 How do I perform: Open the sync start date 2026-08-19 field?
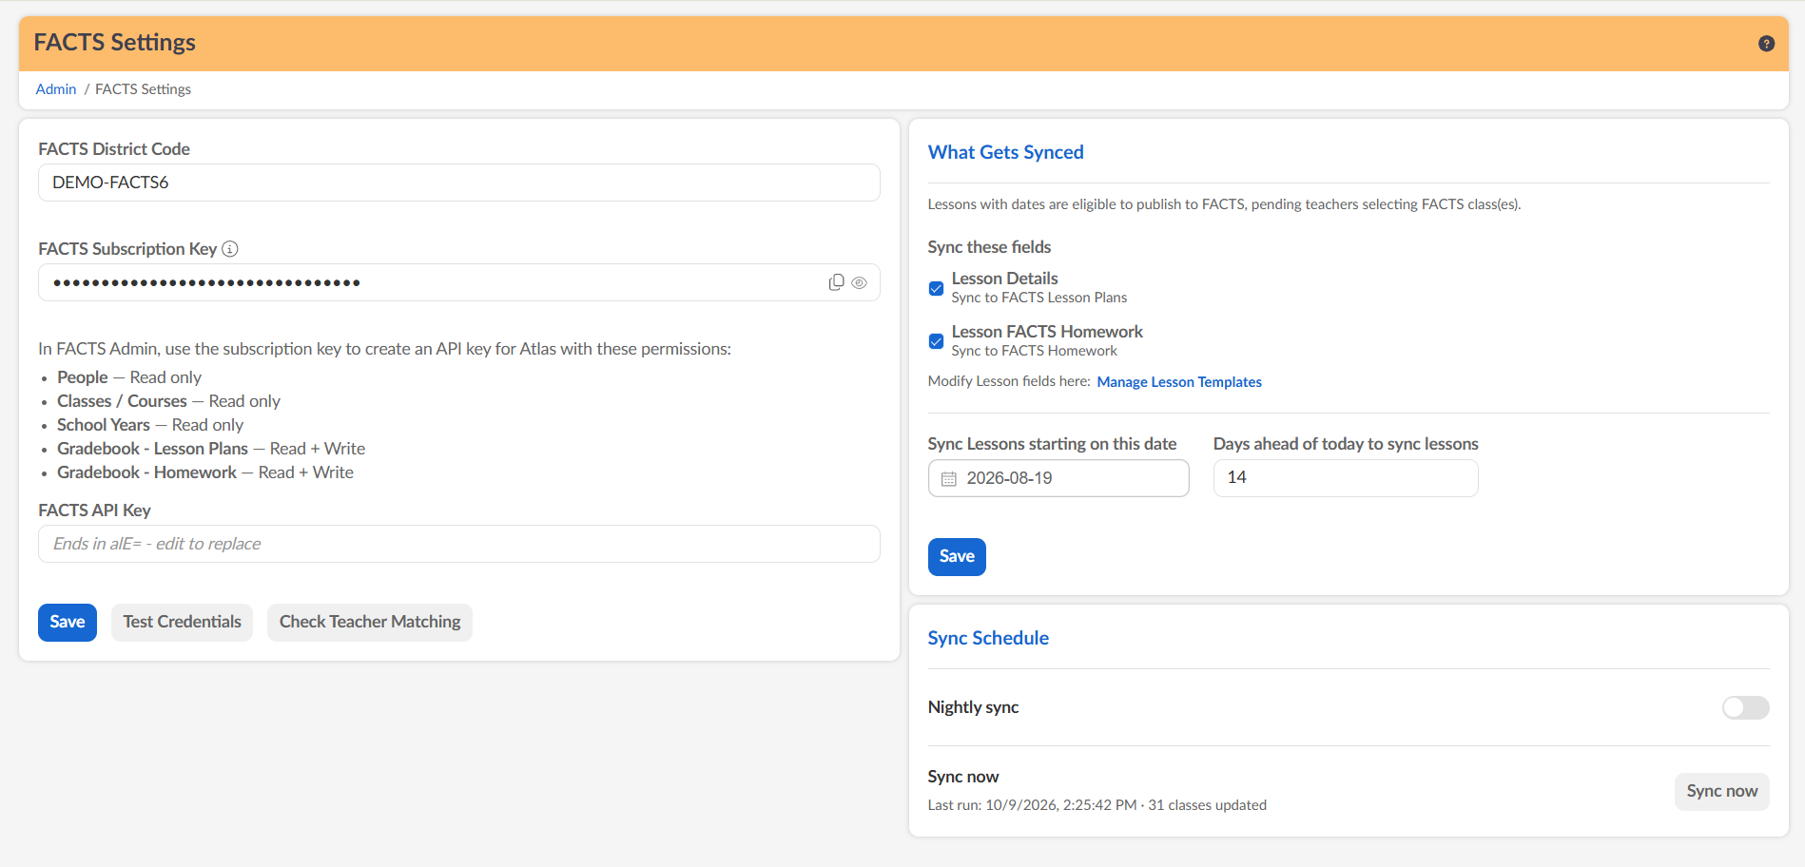[x=1058, y=478]
